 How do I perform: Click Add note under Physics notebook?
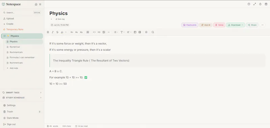[12, 68]
